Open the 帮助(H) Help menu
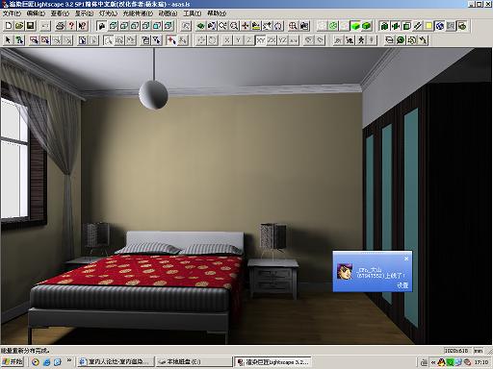Screen dimensions: 493x369 coord(217,13)
